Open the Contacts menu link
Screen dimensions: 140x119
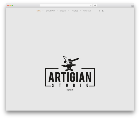click(x=87, y=11)
